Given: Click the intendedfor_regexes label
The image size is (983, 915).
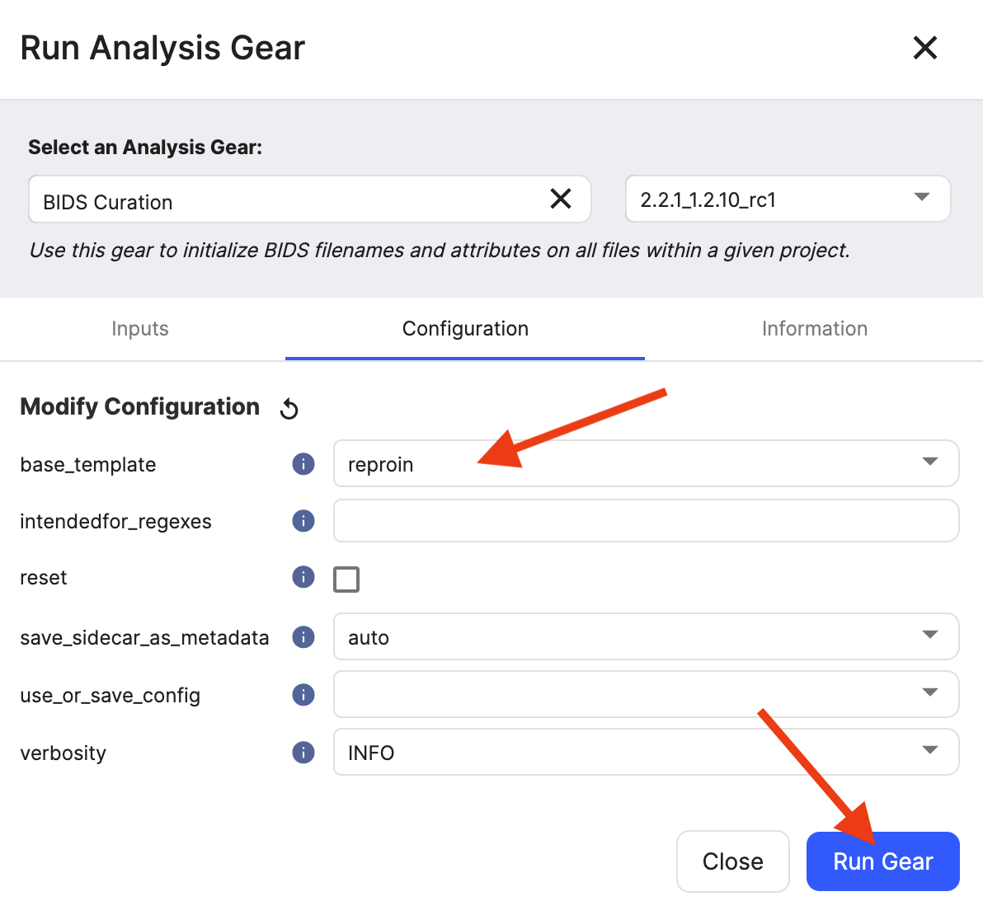Looking at the screenshot, I should click(x=115, y=522).
